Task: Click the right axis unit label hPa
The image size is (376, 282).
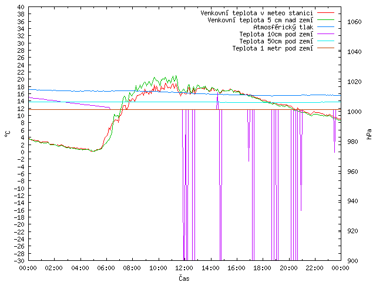Action: (x=369, y=134)
